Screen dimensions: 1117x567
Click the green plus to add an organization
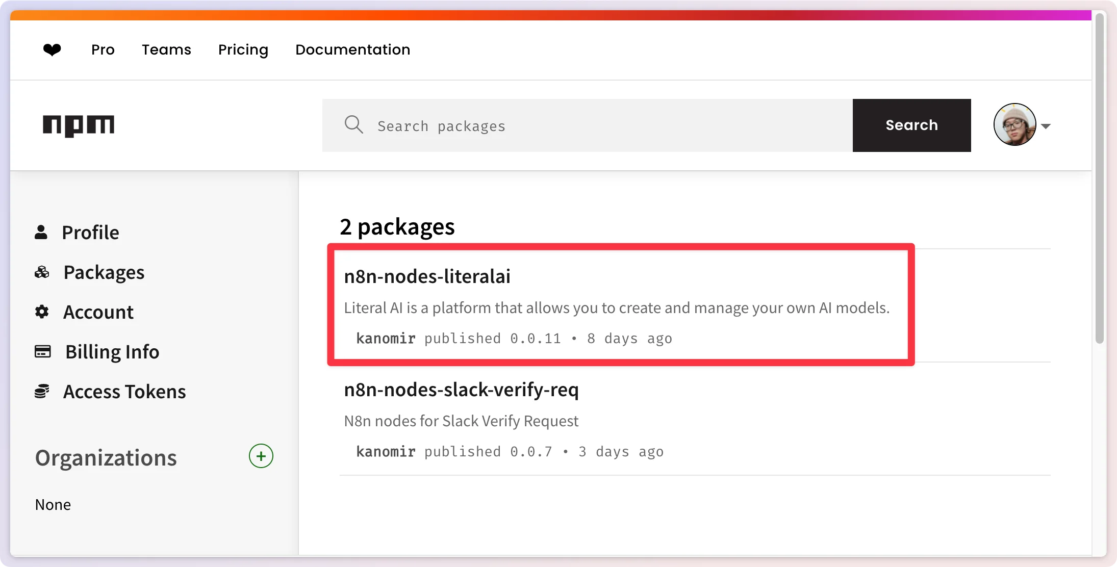click(x=260, y=456)
